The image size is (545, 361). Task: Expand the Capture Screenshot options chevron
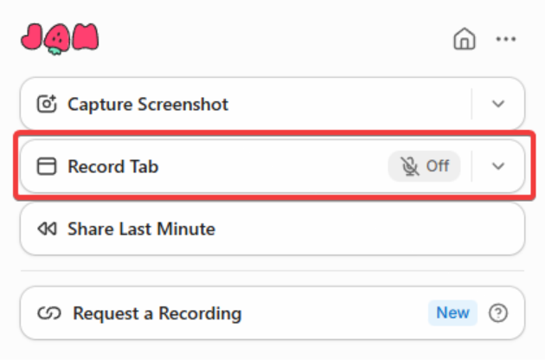tap(497, 104)
